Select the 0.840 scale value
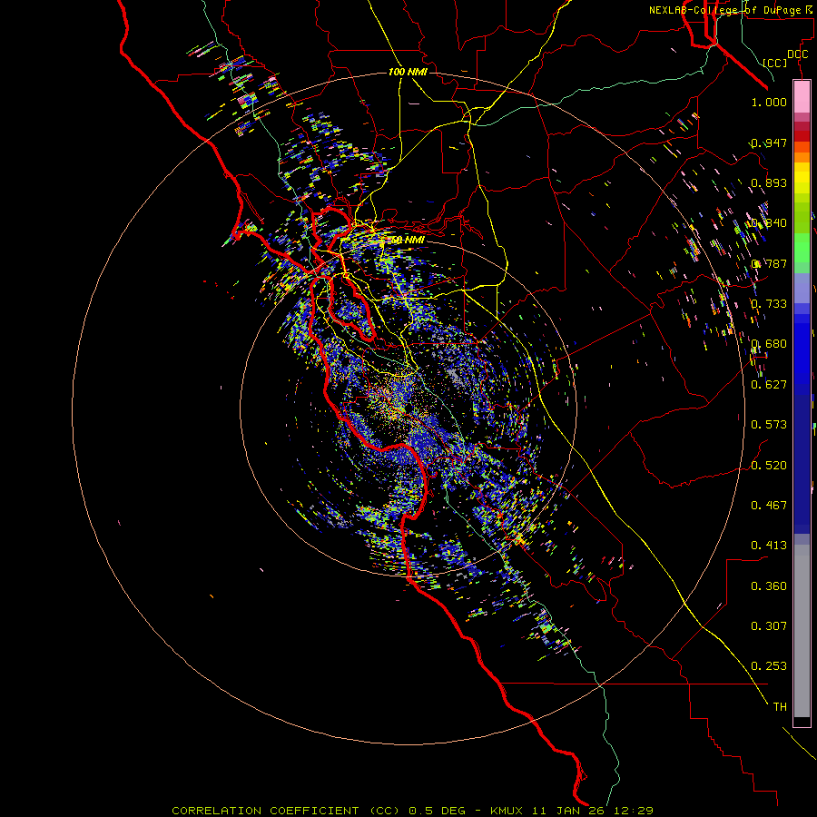 [x=769, y=223]
